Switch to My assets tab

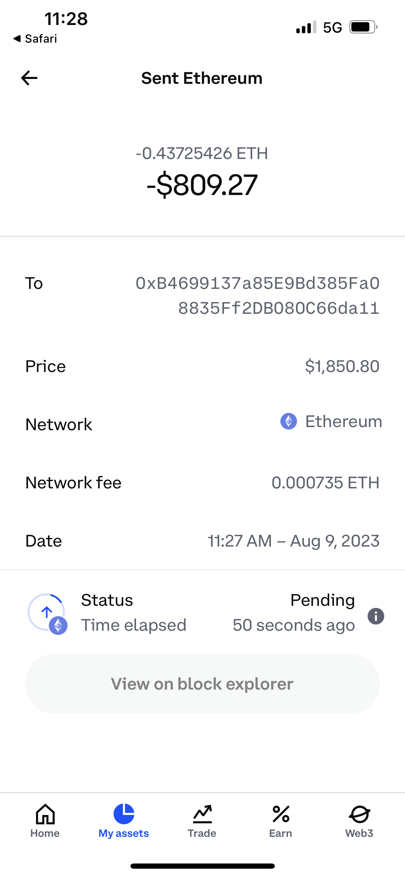click(x=124, y=821)
